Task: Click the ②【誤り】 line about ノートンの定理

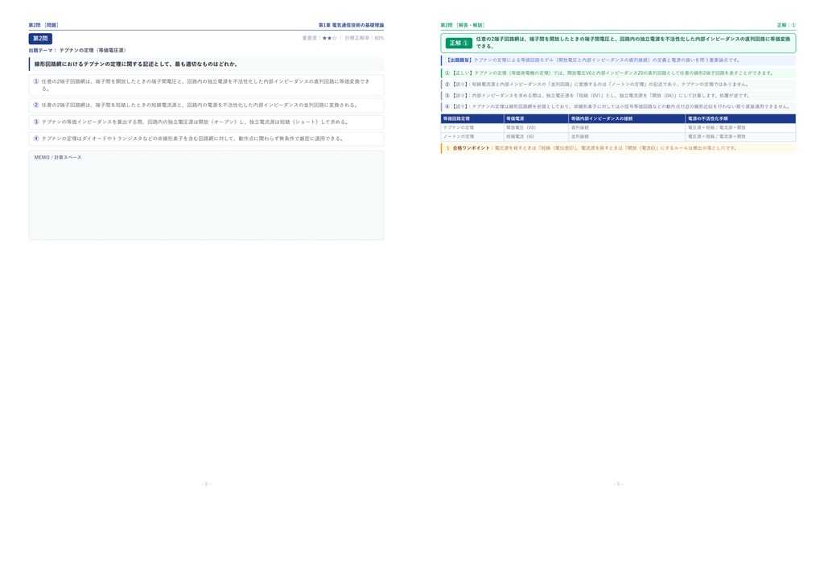Action: (x=618, y=84)
